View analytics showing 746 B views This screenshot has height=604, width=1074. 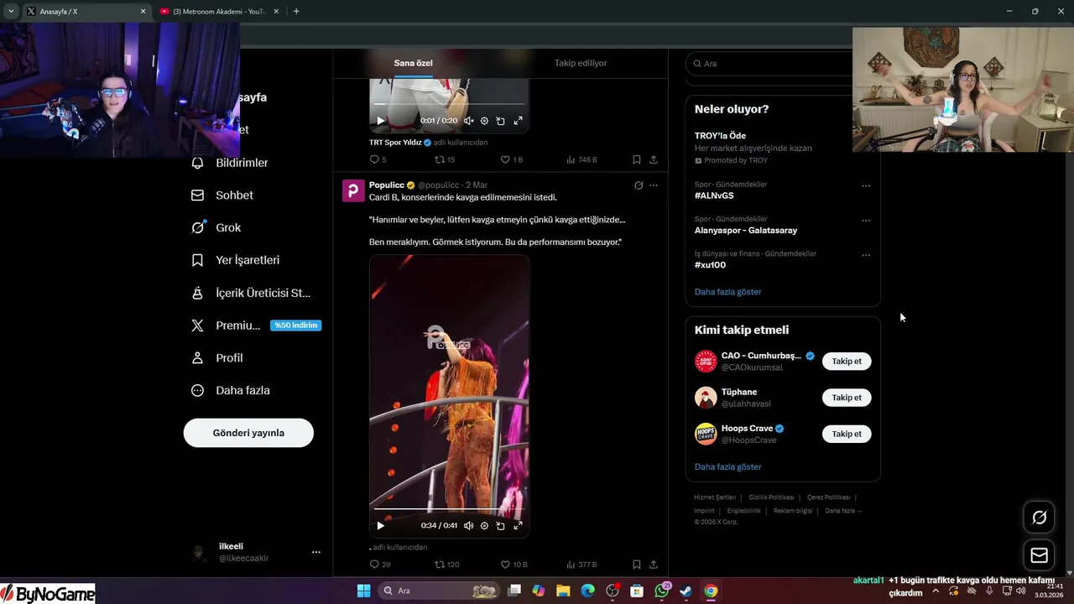click(581, 159)
